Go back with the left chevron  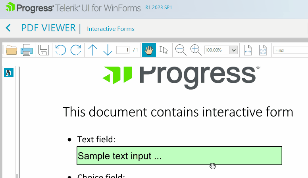(8, 28)
